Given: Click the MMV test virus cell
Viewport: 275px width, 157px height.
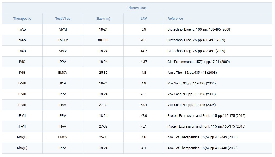Looking at the screenshot, I should (63, 51).
